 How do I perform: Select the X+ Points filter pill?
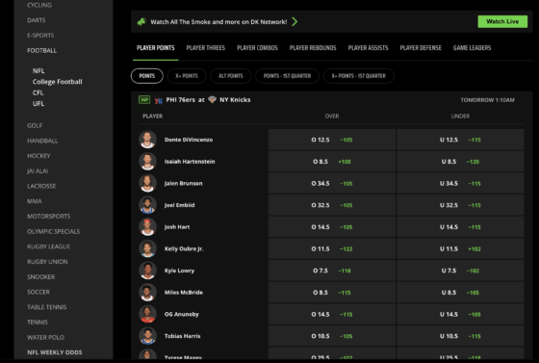[187, 76]
